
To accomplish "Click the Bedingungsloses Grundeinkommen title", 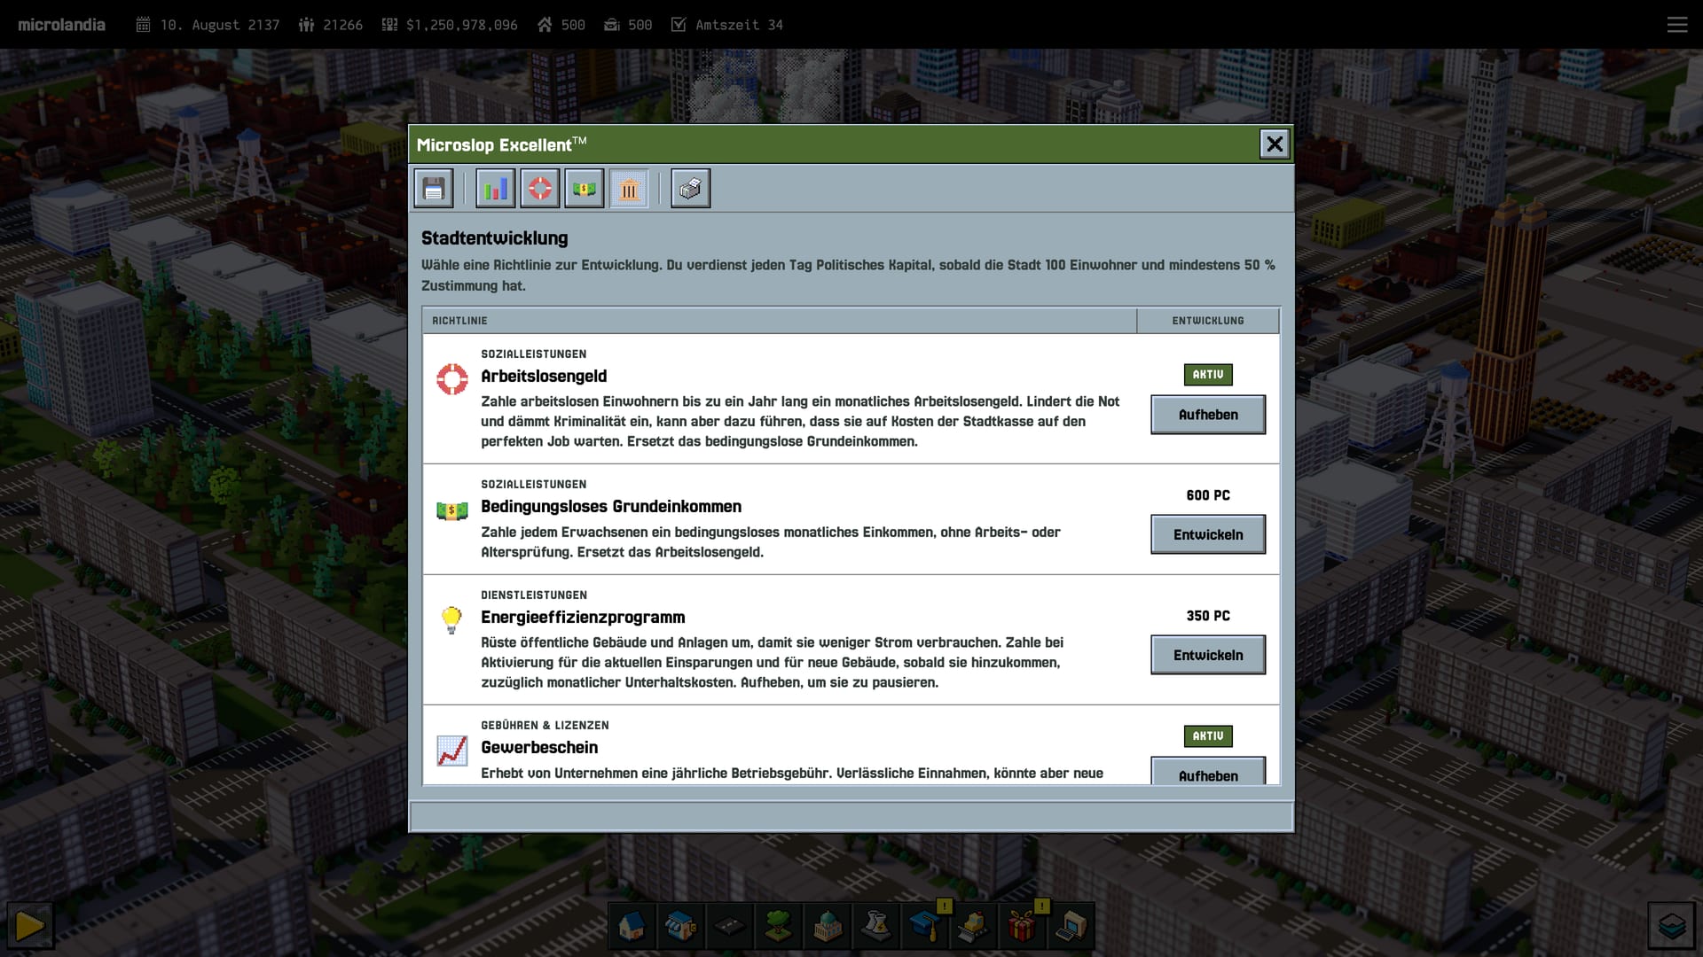I will click(611, 507).
